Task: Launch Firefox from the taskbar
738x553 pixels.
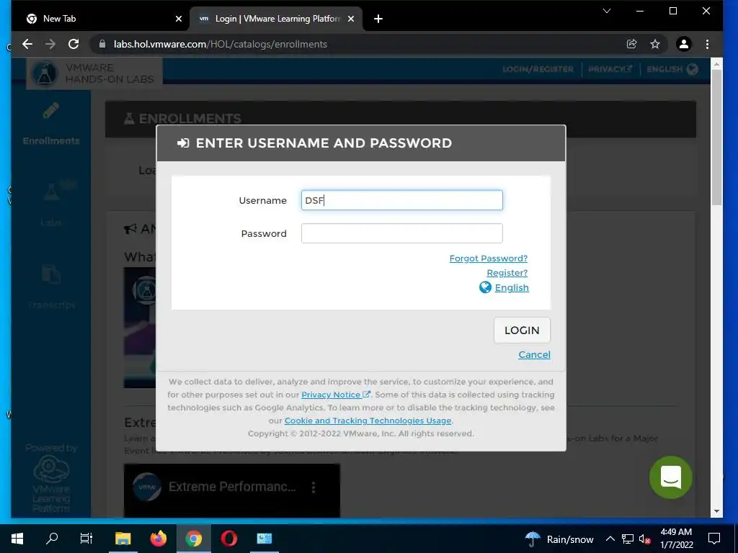Action: click(x=158, y=539)
